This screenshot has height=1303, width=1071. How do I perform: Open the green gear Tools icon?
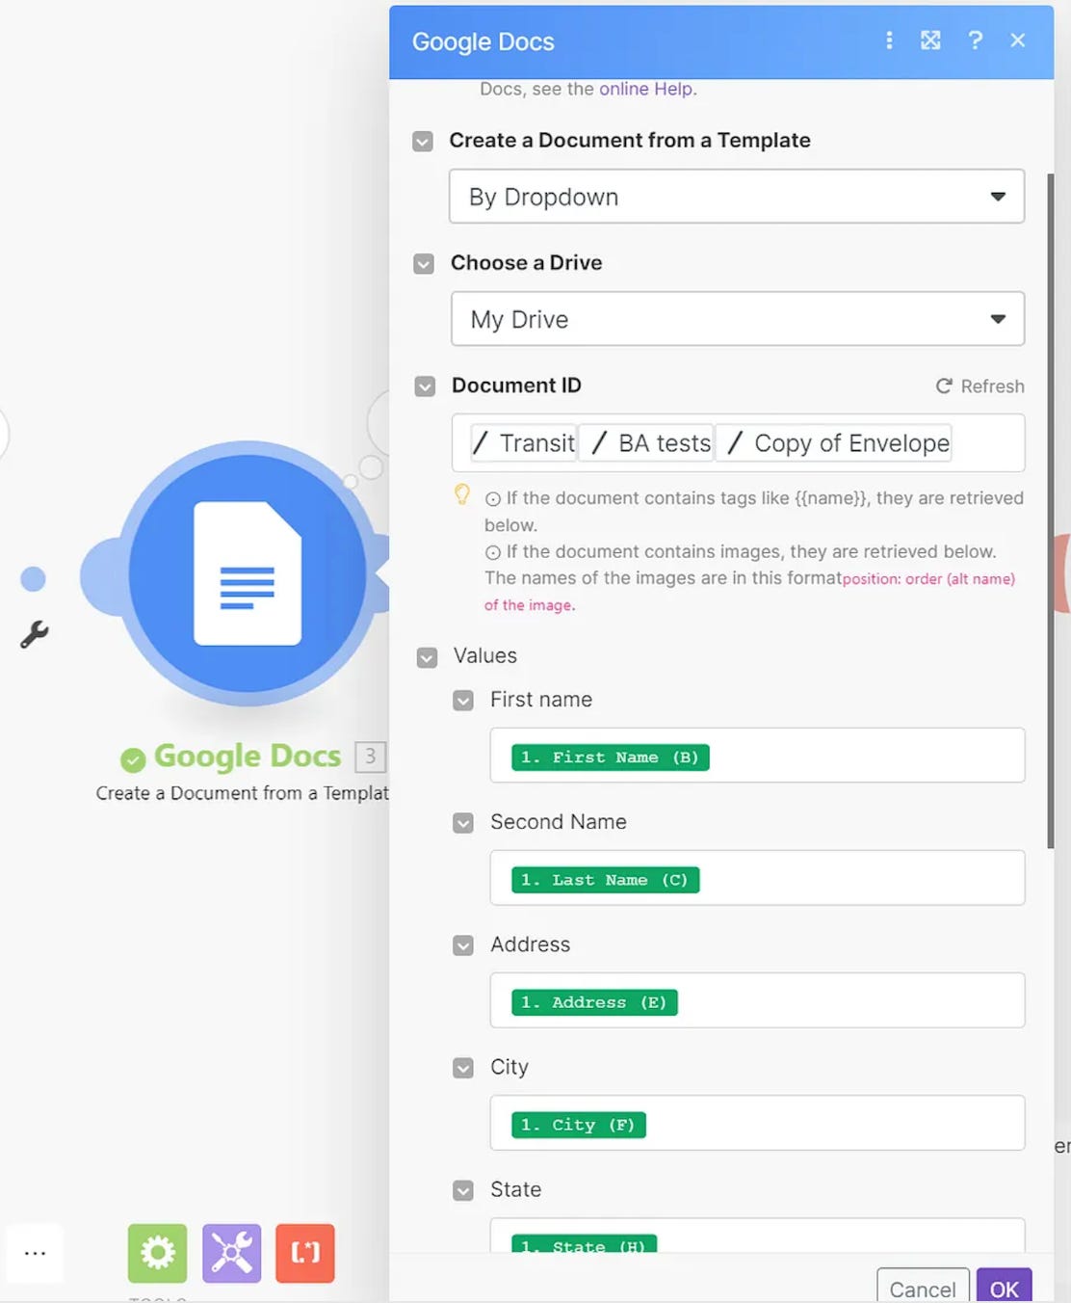(x=157, y=1253)
